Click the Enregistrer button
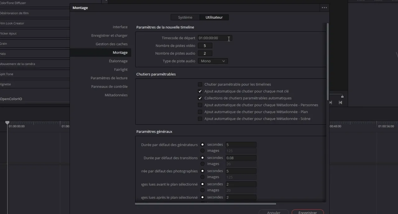 (308, 212)
